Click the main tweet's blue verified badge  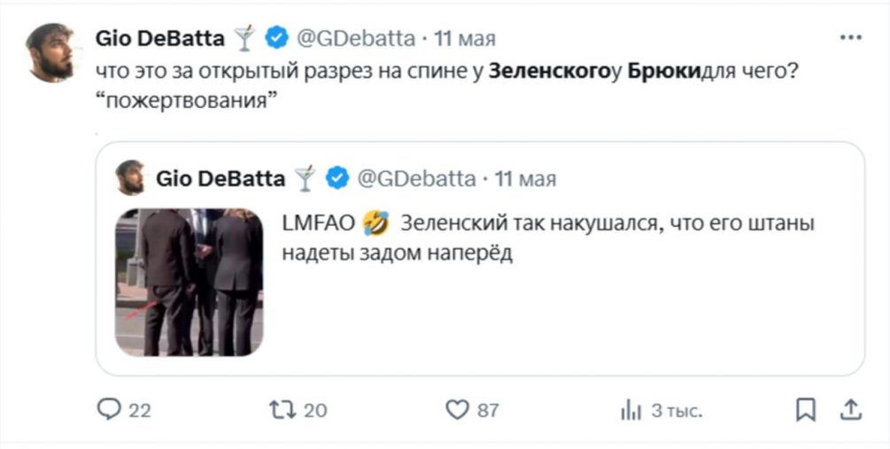pyautogui.click(x=275, y=38)
